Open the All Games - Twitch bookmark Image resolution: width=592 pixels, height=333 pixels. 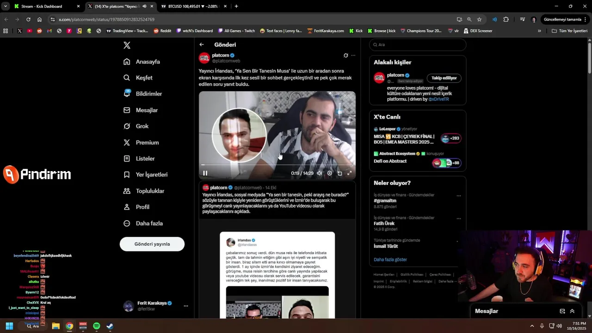[236, 31]
